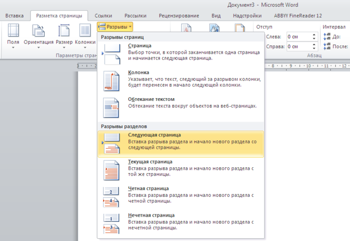Open the ABBYY FineReader 12 tab
Image resolution: width=350 pixels, height=241 pixels.
click(298, 16)
